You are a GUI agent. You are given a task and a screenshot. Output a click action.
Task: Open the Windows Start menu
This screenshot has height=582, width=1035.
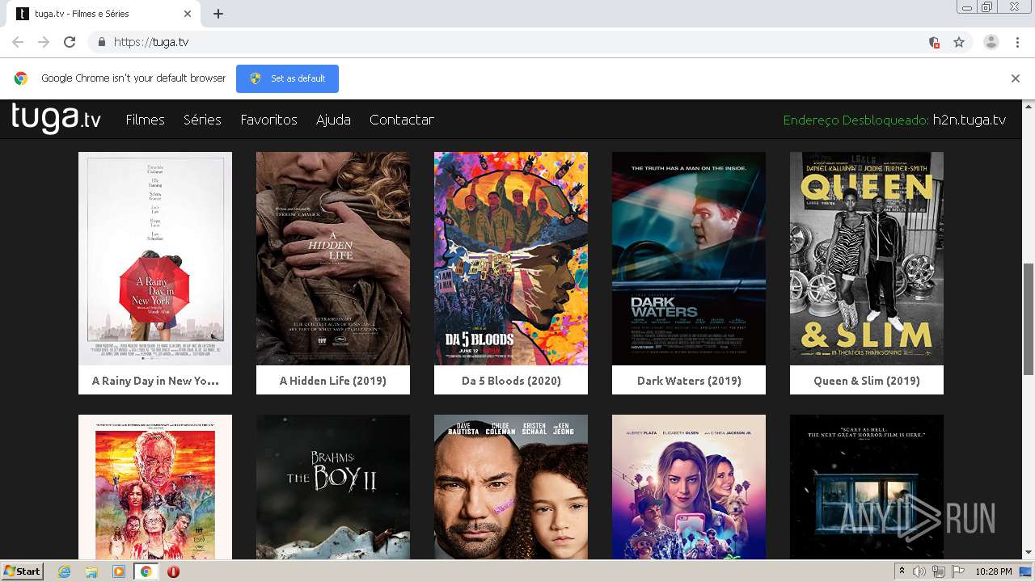pos(22,571)
